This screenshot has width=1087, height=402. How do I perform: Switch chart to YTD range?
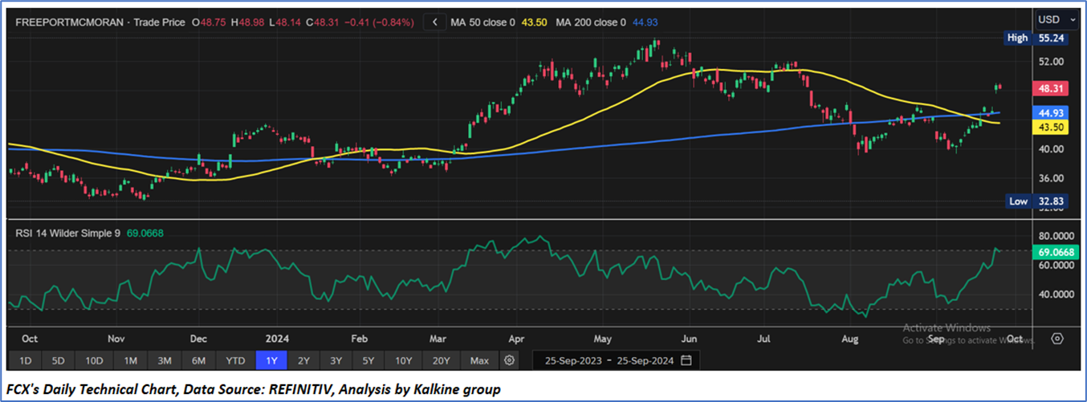point(235,361)
